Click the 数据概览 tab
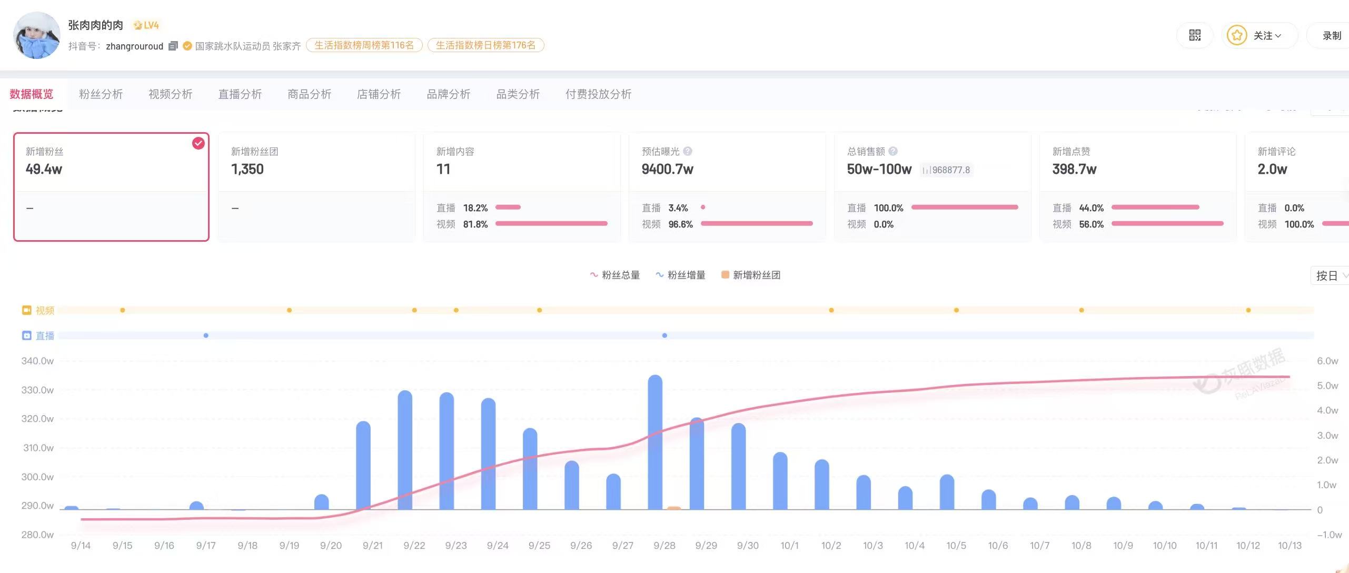The width and height of the screenshot is (1349, 573). point(32,94)
